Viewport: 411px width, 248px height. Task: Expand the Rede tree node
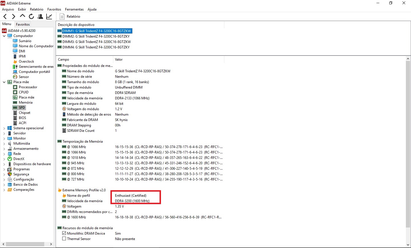click(4, 154)
